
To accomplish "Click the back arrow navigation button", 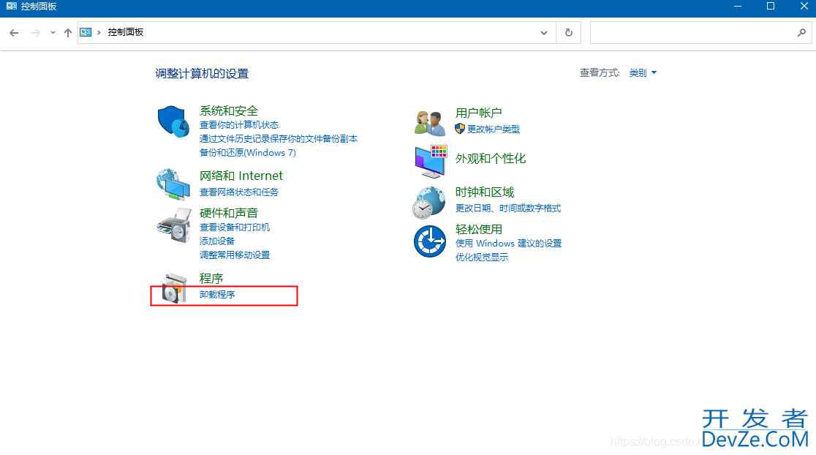I will pyautogui.click(x=14, y=33).
